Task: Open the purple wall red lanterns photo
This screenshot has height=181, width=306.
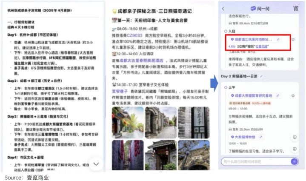Action: (128, 155)
